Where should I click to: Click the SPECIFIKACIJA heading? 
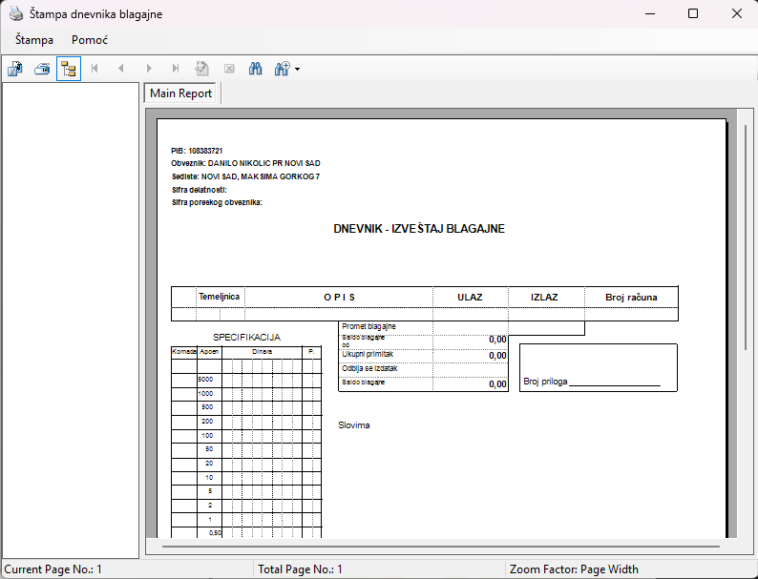[246, 337]
